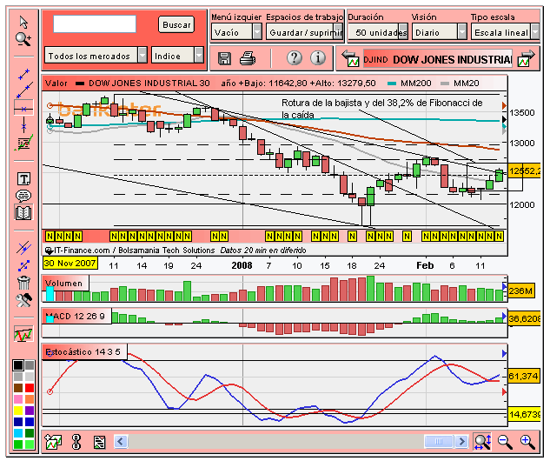
Task: Select the parallel channel lines tool
Action: tap(23, 248)
